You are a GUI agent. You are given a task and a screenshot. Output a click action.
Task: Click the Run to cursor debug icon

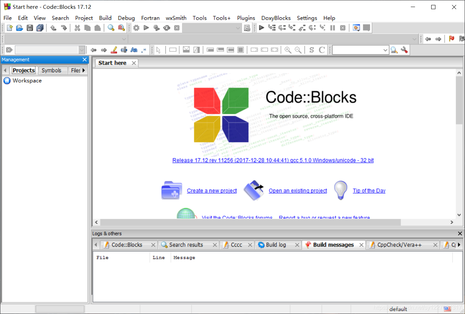click(272, 28)
